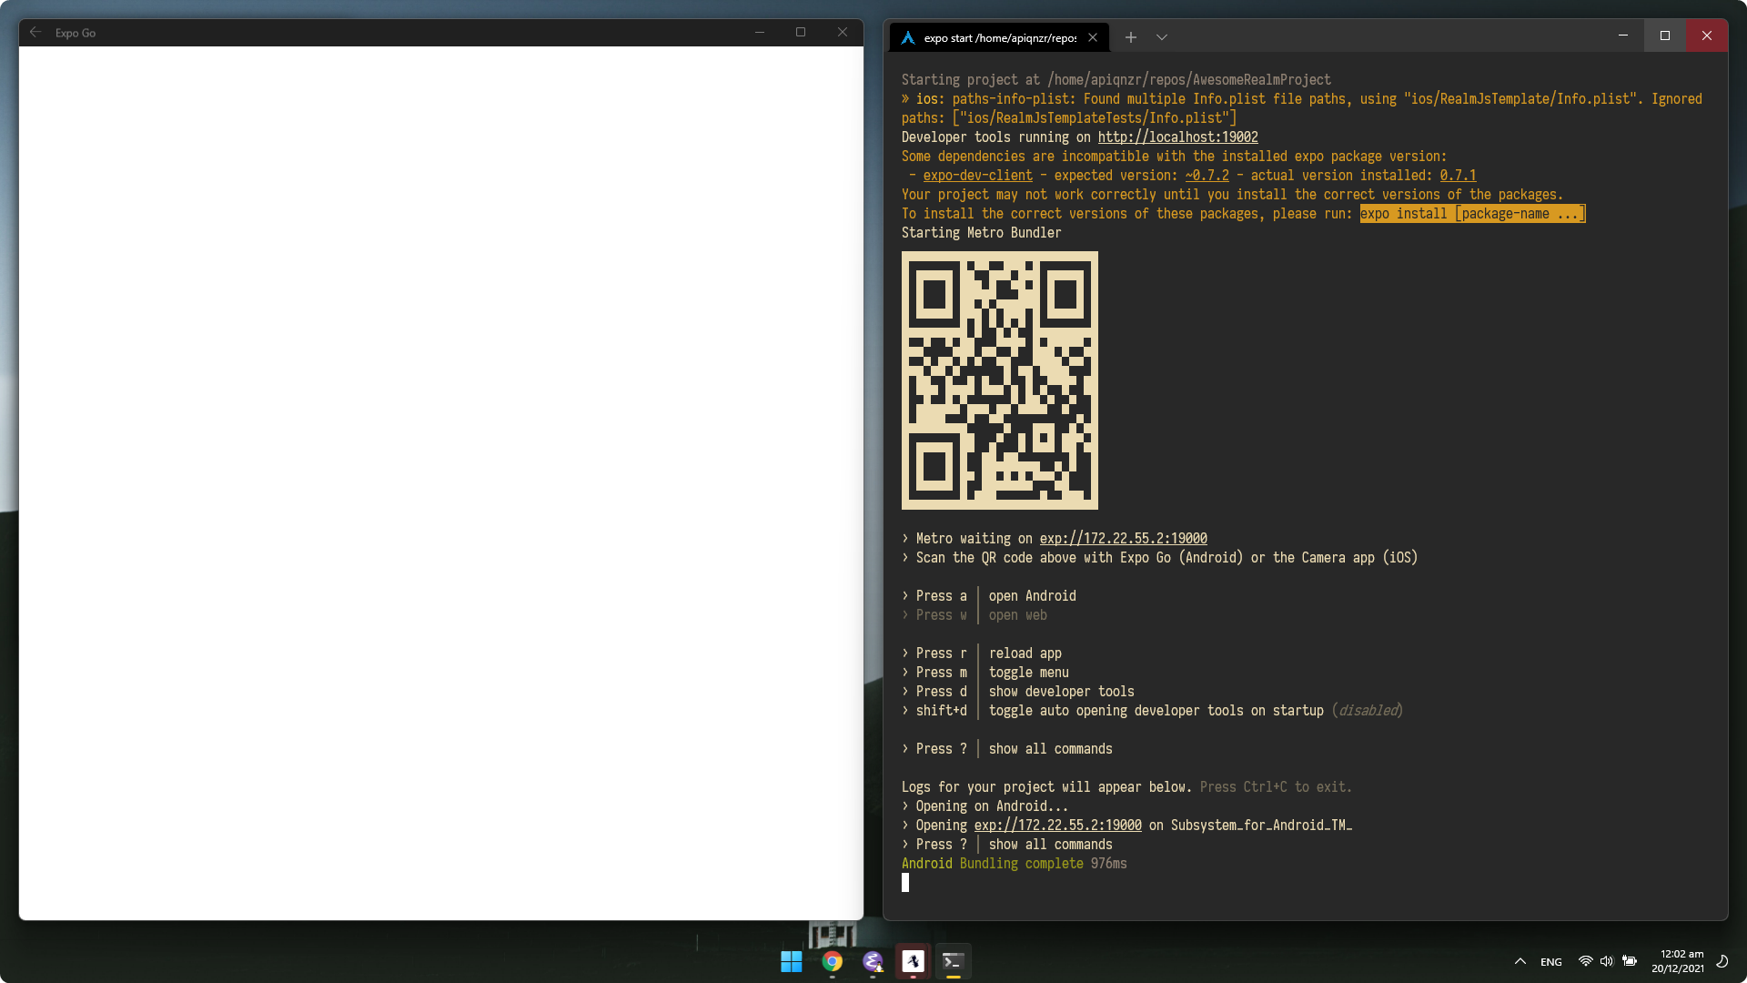Click 'Press a open Android' line
This screenshot has height=983, width=1747.
click(x=988, y=596)
